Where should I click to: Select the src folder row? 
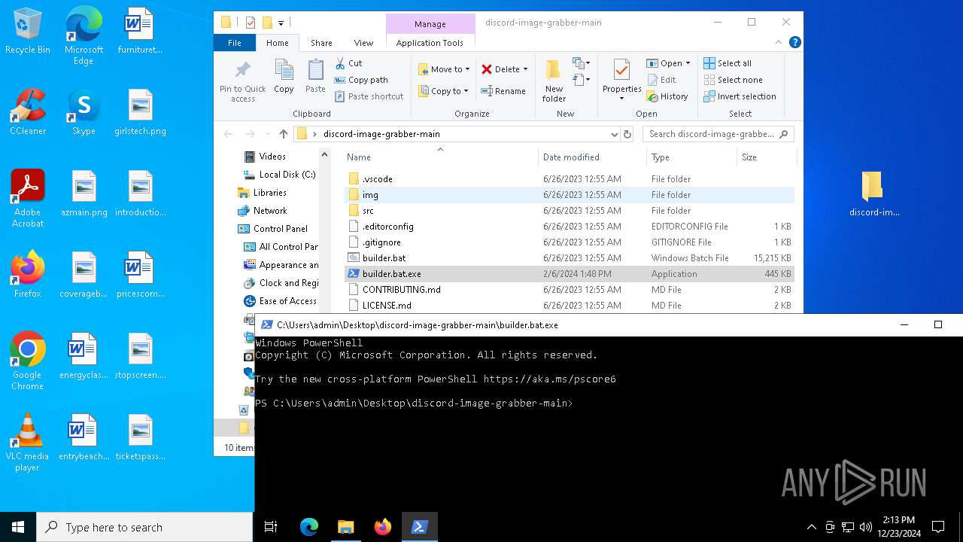[569, 211]
